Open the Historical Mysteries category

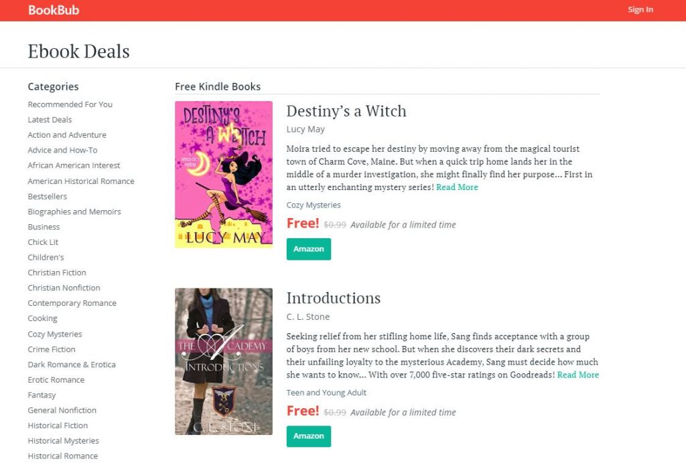pyautogui.click(x=63, y=440)
